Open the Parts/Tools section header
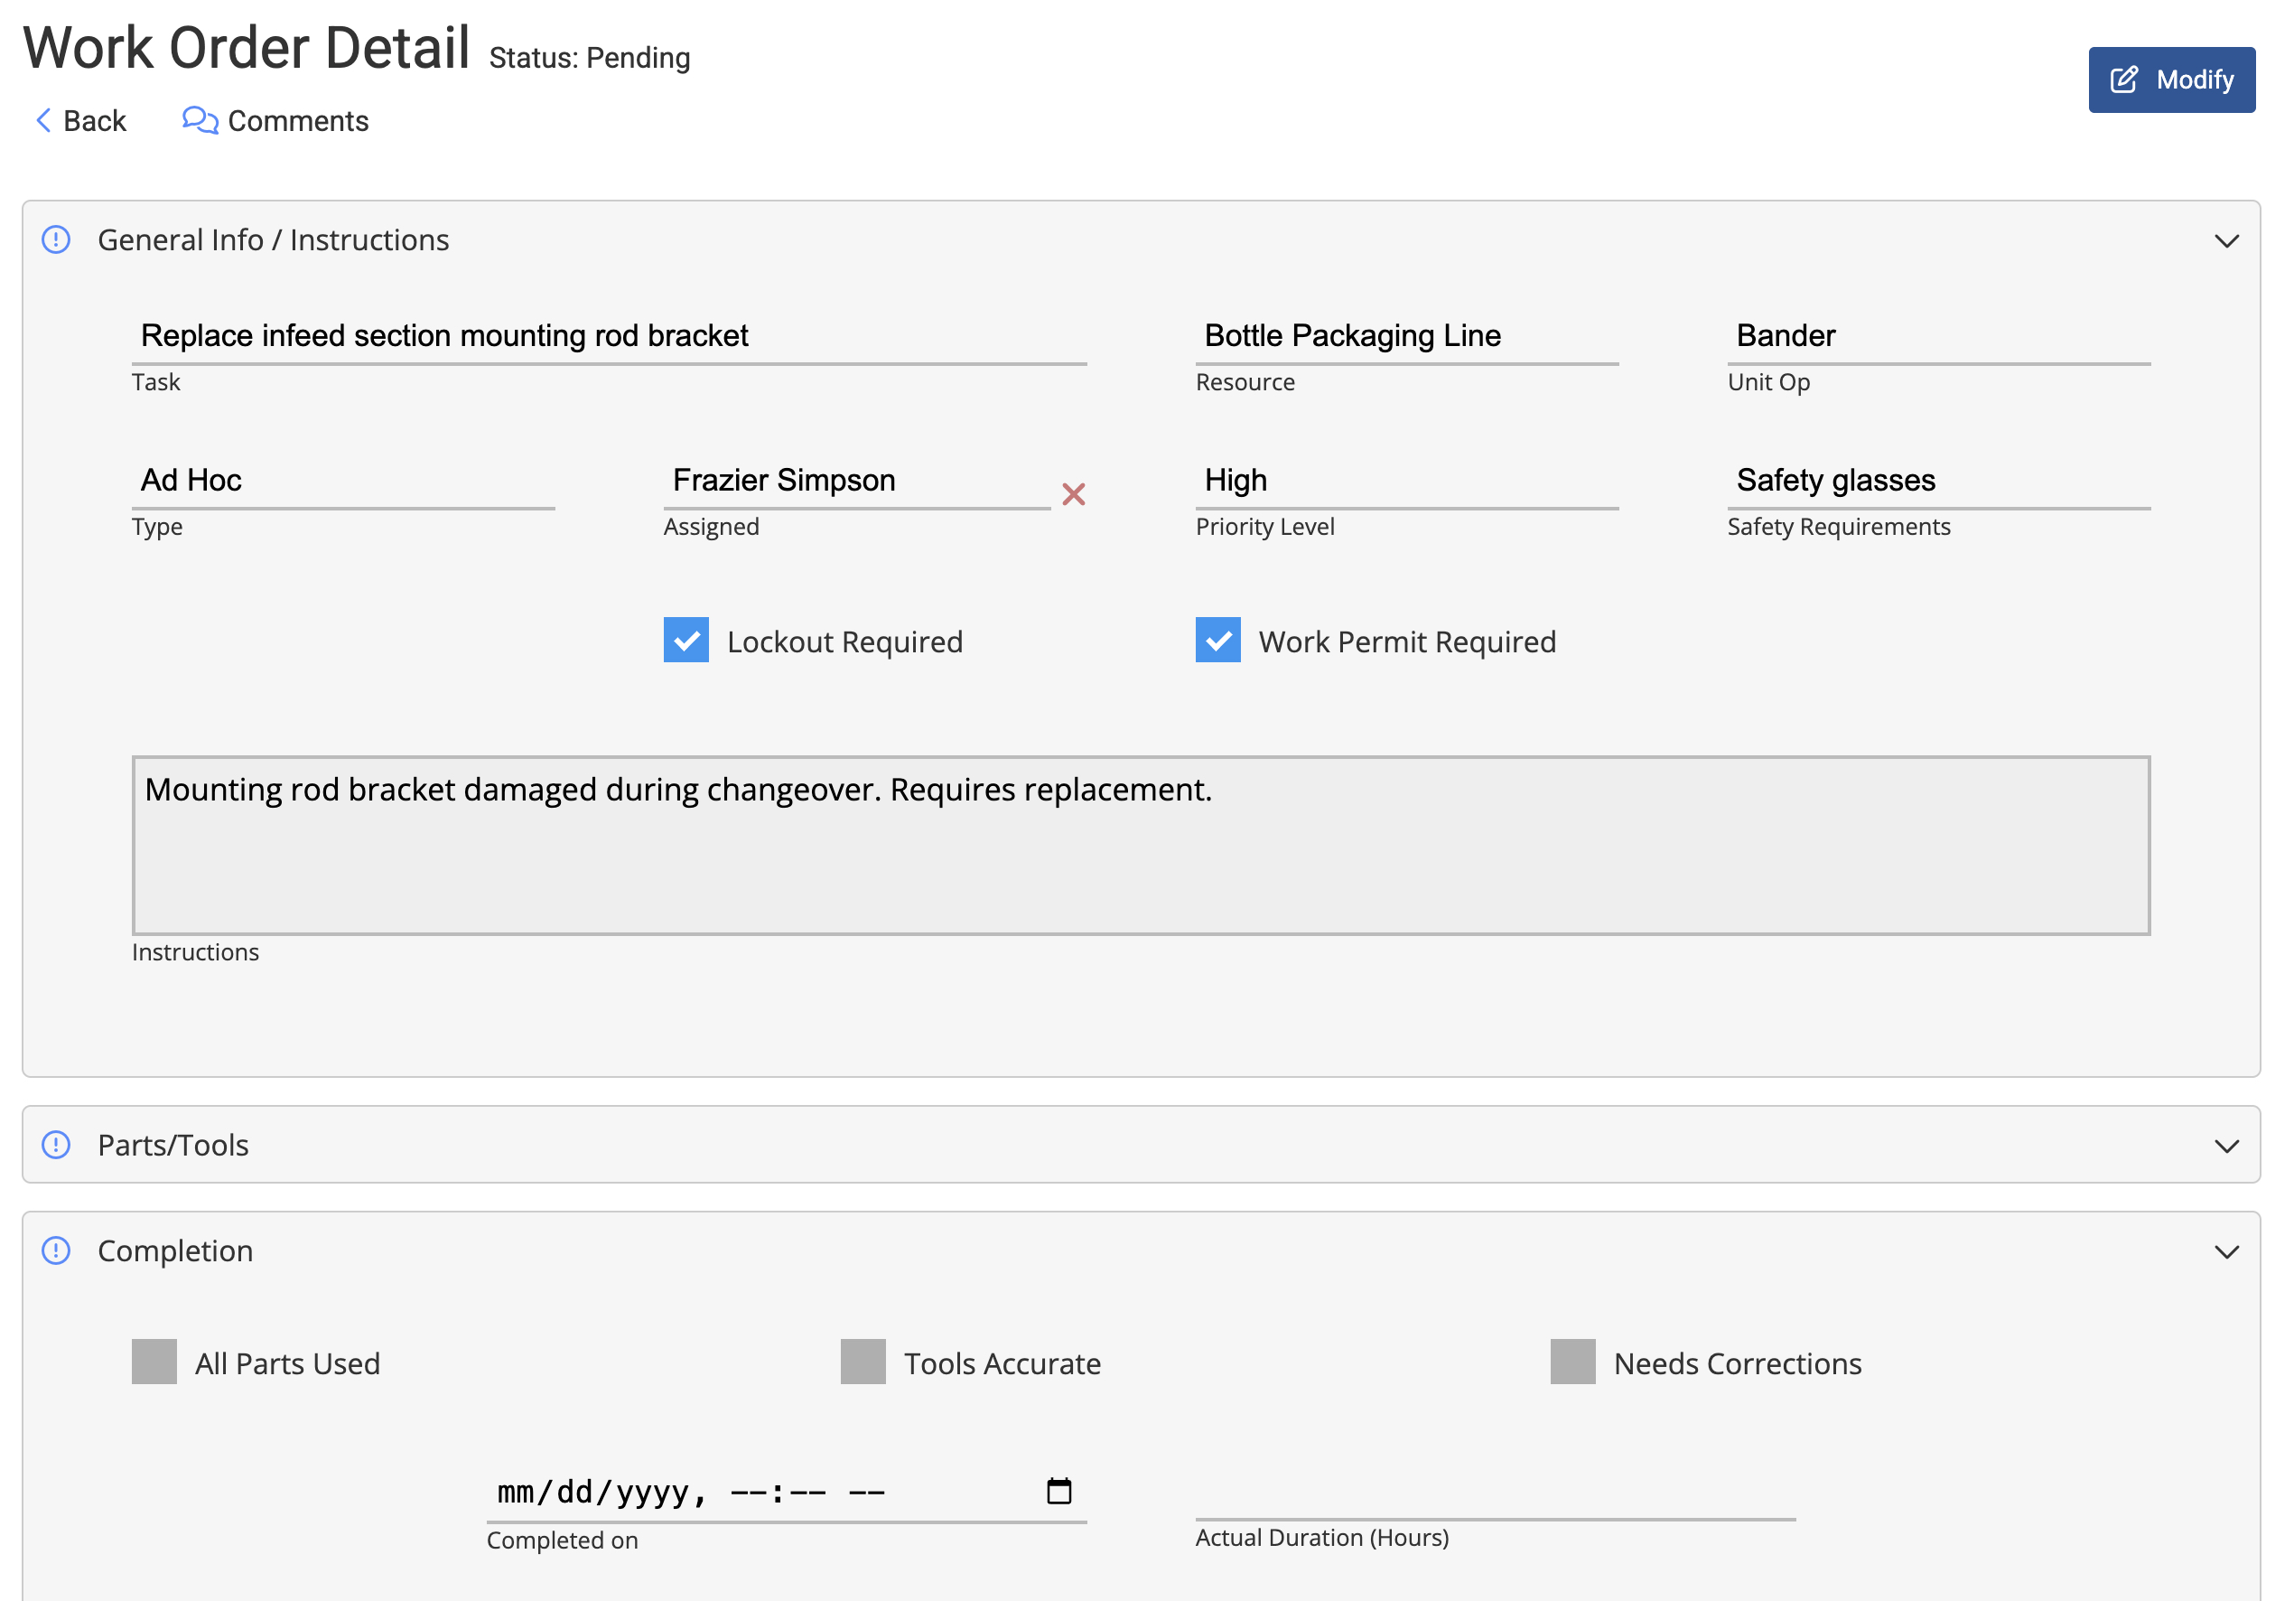Viewport: 2294px width, 1601px height. [x=173, y=1146]
